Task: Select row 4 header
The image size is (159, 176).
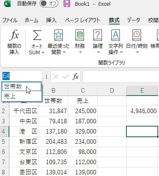Action: 4,131
